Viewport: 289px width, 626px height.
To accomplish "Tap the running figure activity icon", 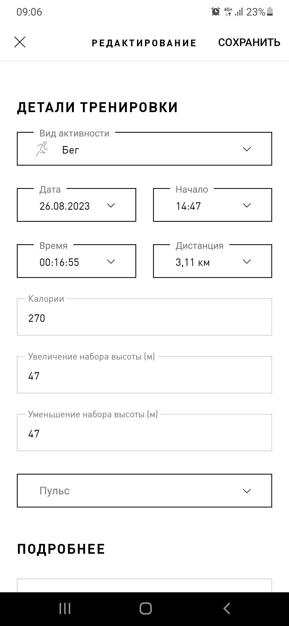I will 42,149.
